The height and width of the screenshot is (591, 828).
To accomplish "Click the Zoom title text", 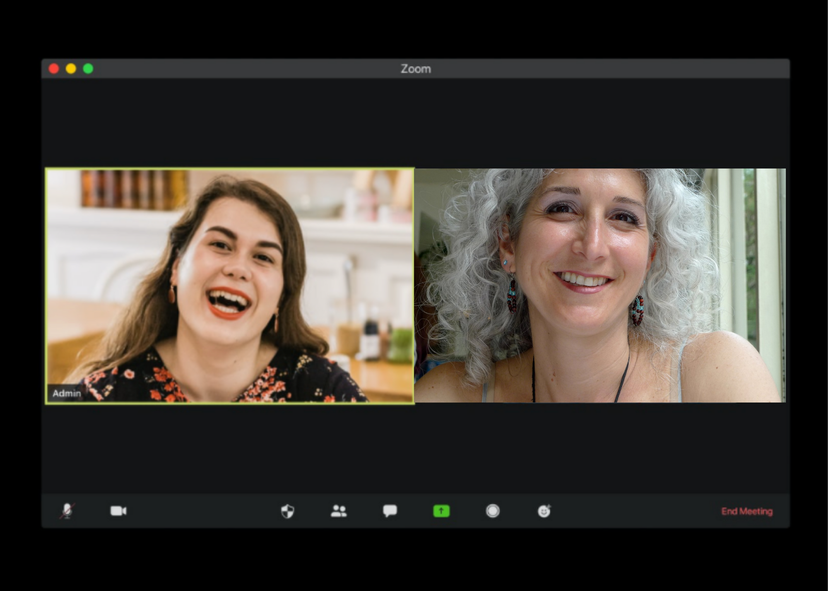I will click(x=416, y=69).
